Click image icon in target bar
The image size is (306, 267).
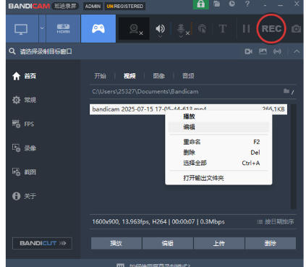[x=263, y=51]
